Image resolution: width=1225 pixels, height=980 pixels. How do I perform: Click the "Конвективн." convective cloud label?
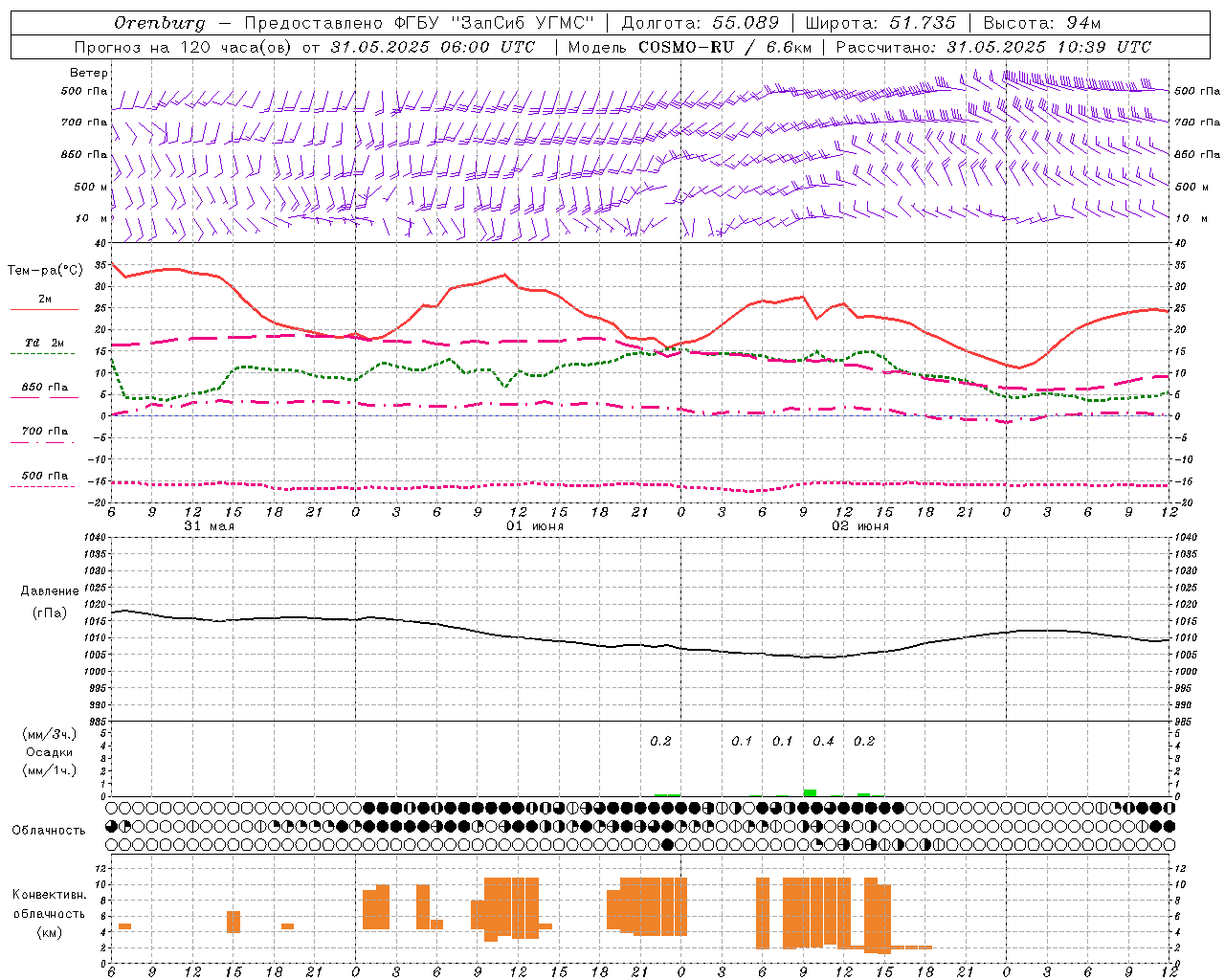[50, 895]
